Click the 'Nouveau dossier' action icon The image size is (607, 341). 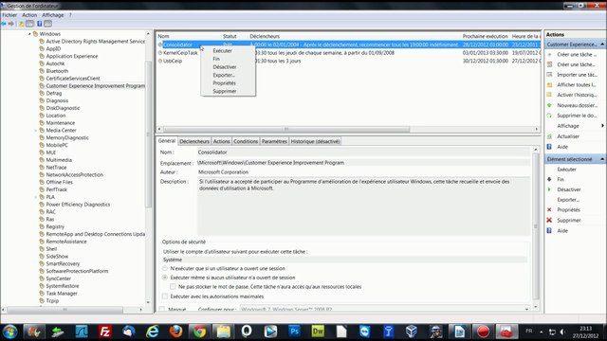coord(549,105)
